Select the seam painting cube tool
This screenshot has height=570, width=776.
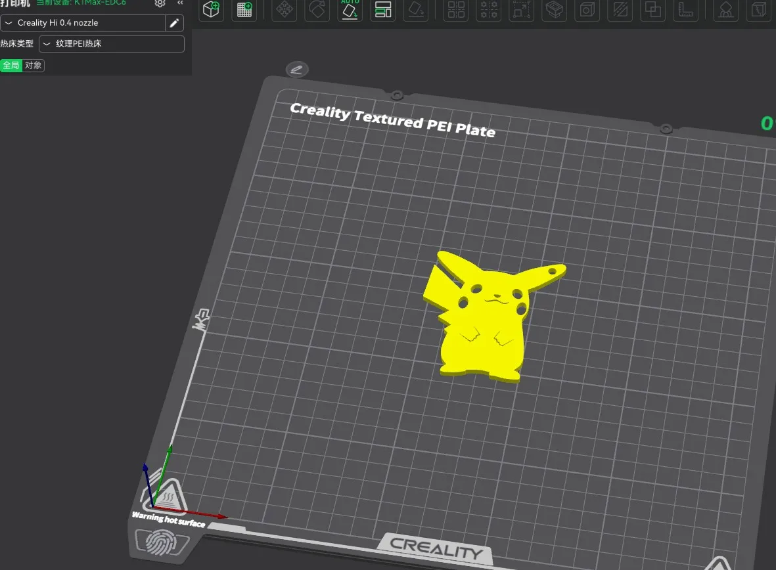coord(759,9)
